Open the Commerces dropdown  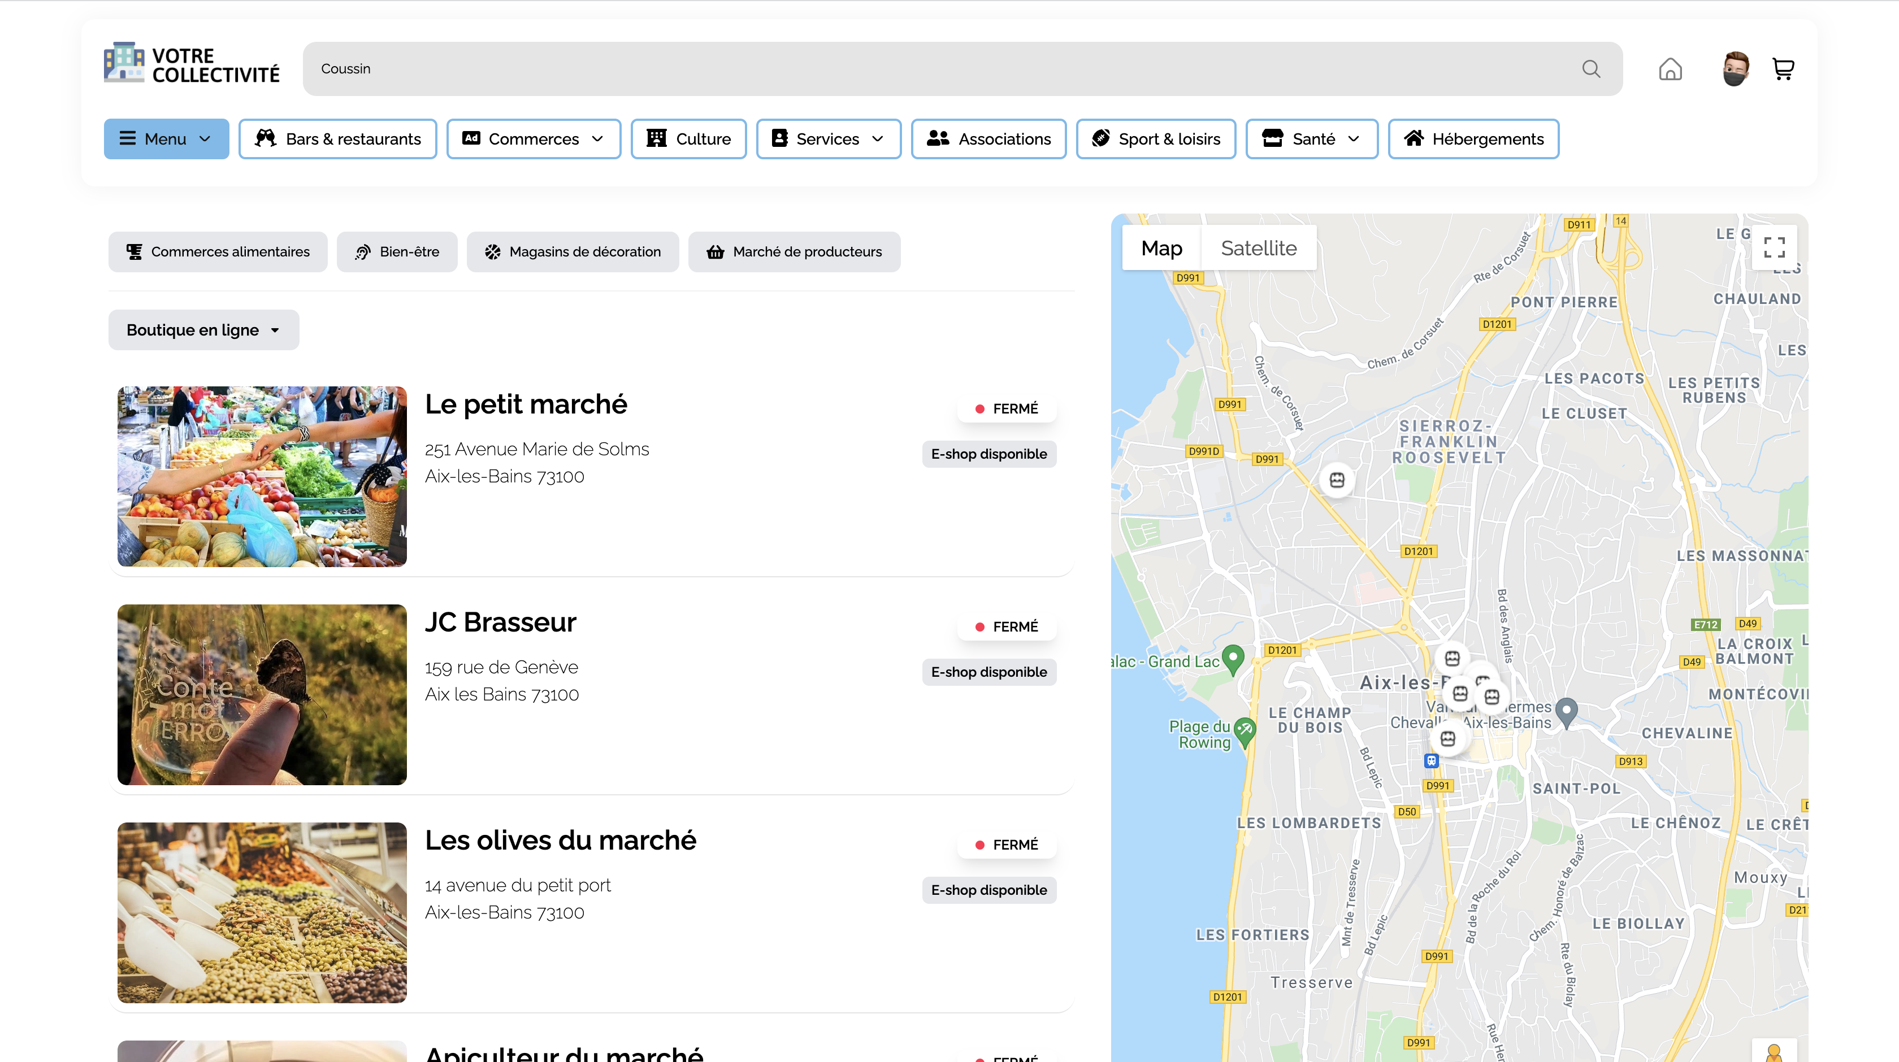pos(534,138)
